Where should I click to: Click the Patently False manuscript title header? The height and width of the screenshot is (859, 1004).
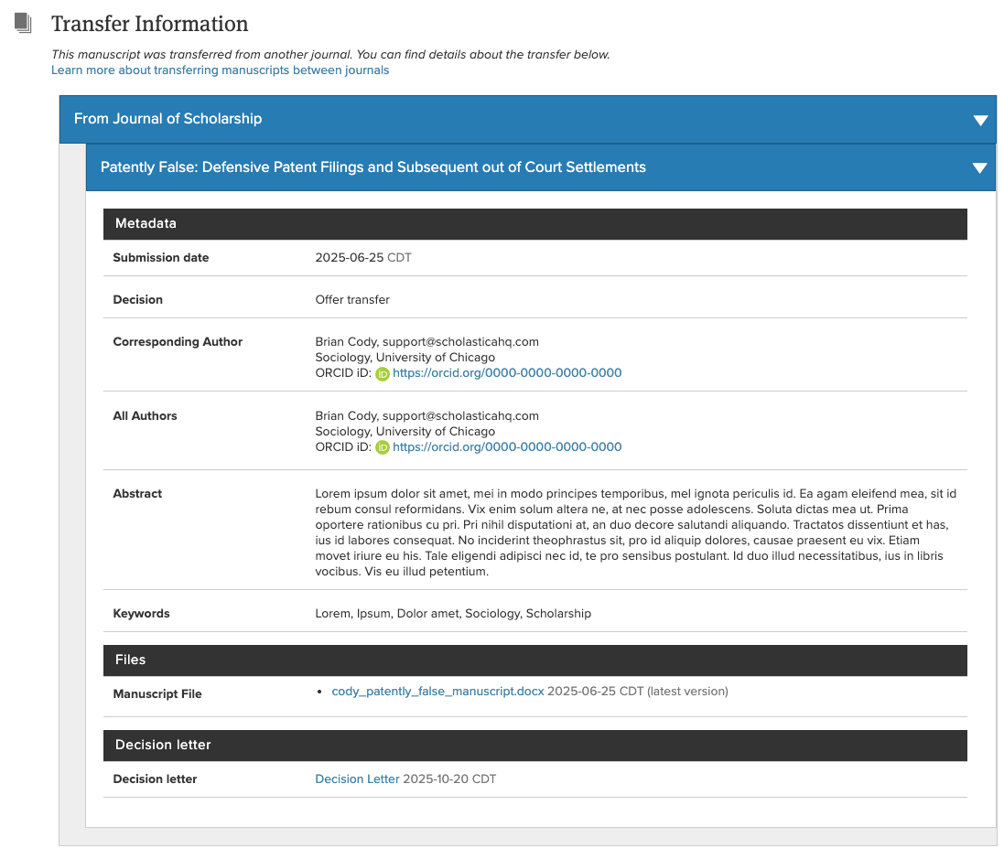tap(540, 167)
